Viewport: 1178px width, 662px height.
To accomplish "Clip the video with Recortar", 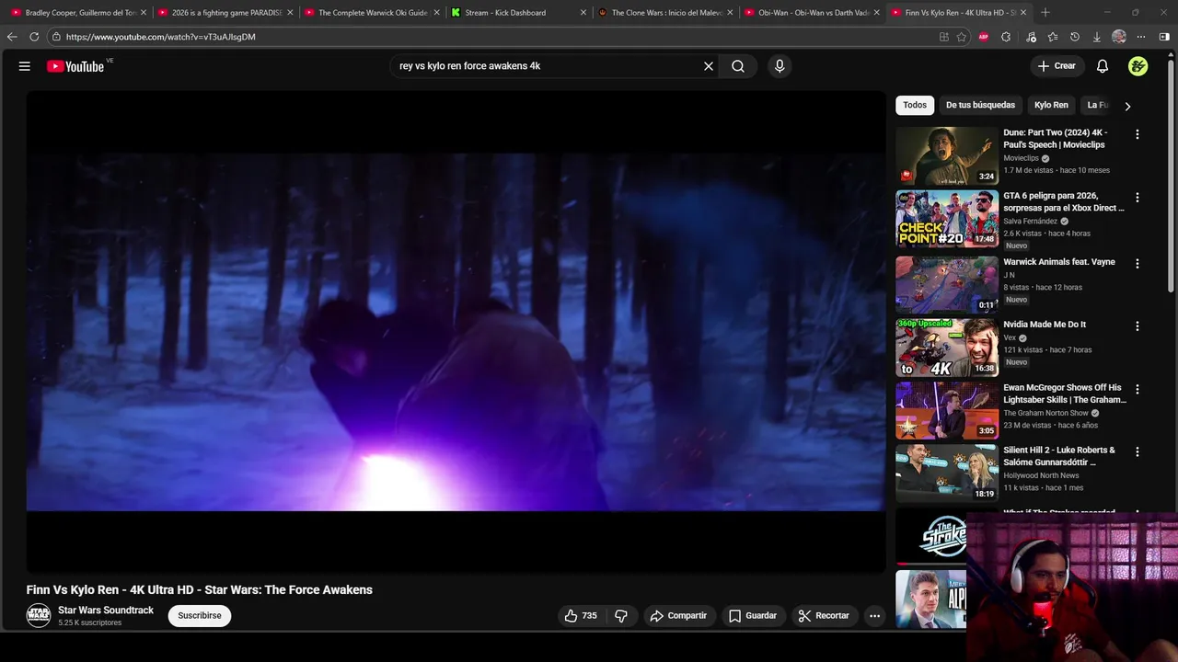I will [824, 616].
